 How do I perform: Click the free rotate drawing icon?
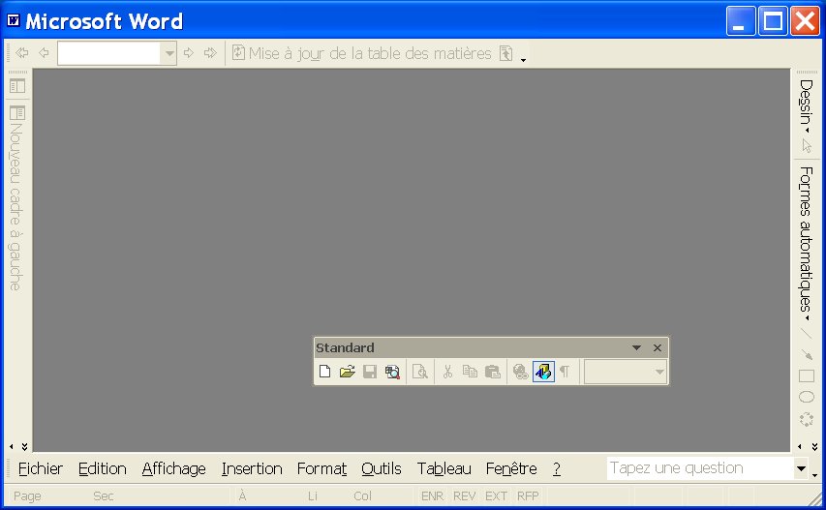point(807,419)
